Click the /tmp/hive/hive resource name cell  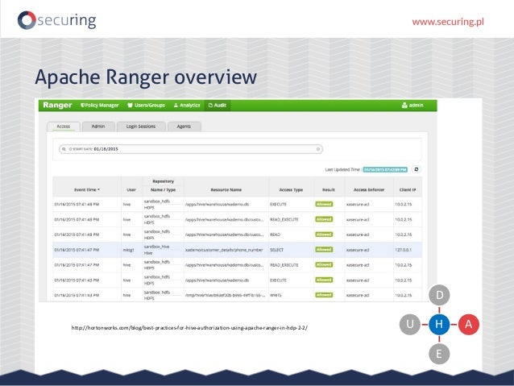pos(225,295)
